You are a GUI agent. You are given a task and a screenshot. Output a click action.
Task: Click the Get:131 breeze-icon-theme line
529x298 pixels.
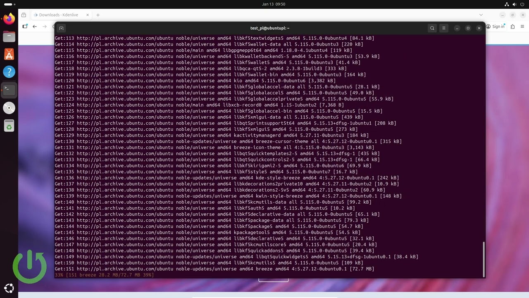214,147
